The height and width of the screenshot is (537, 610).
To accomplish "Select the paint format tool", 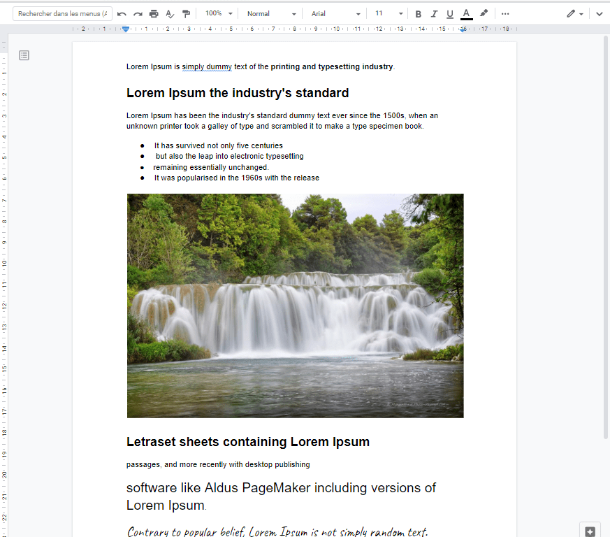I will (187, 13).
